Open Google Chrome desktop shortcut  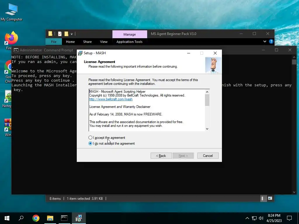pyautogui.click(x=8, y=72)
